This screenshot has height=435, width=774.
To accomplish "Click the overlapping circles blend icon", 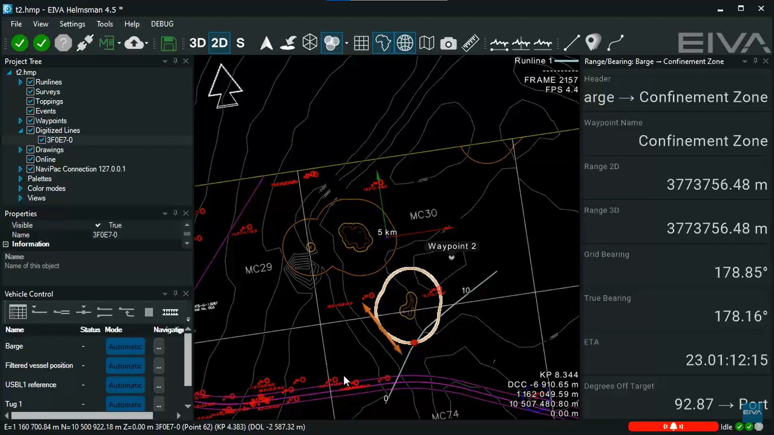I will (x=332, y=43).
